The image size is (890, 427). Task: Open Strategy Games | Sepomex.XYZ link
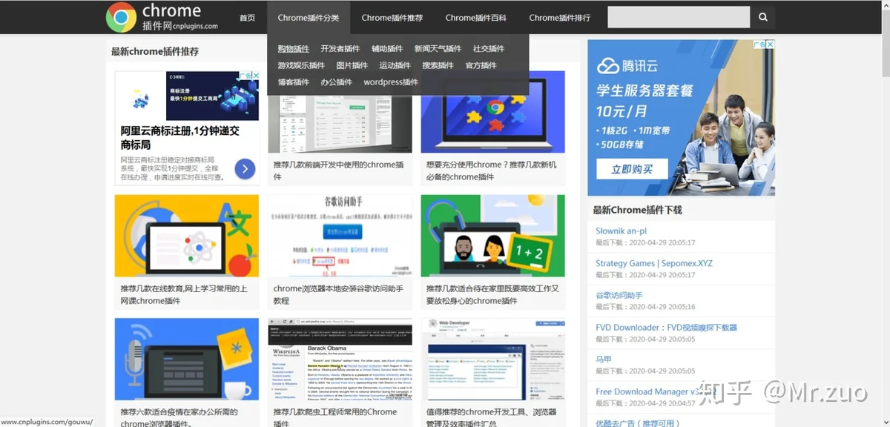point(654,263)
